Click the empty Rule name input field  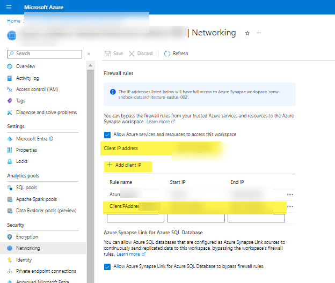coord(135,218)
